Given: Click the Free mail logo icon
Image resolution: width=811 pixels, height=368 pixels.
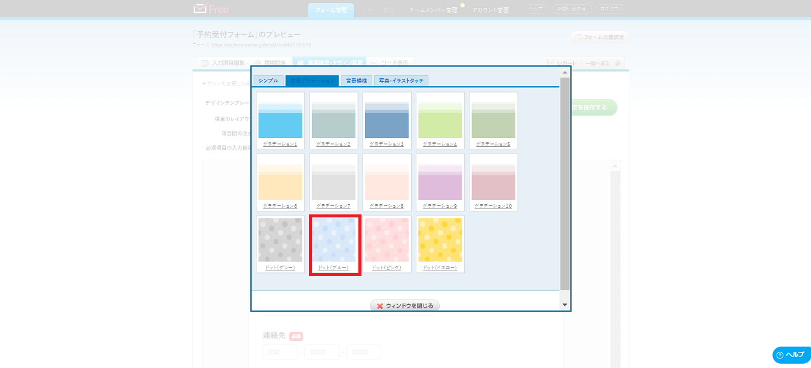Looking at the screenshot, I should pyautogui.click(x=200, y=9).
